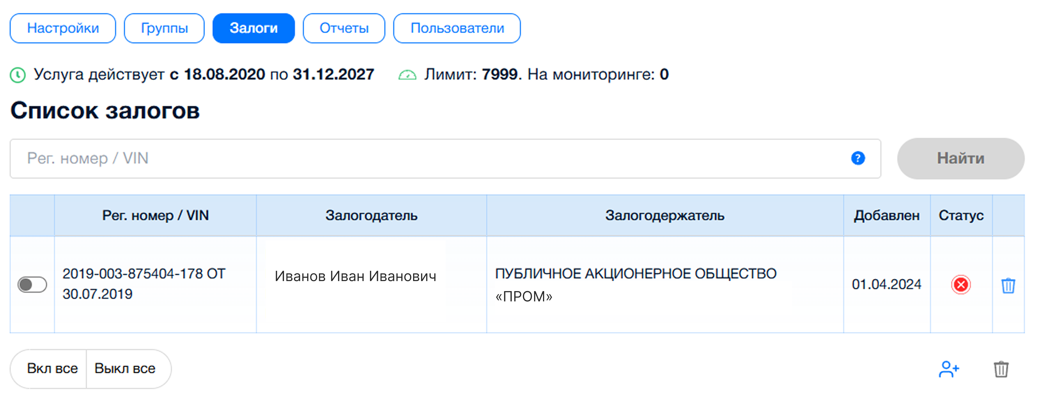Click the blue question mark help icon
The width and height of the screenshot is (1039, 411).
point(858,158)
